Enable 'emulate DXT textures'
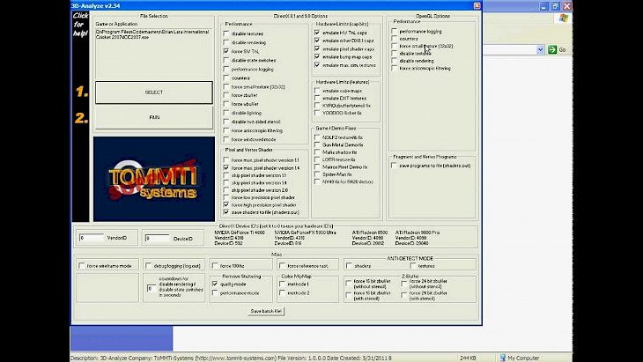Screen dimensions: 643x362 317,98
